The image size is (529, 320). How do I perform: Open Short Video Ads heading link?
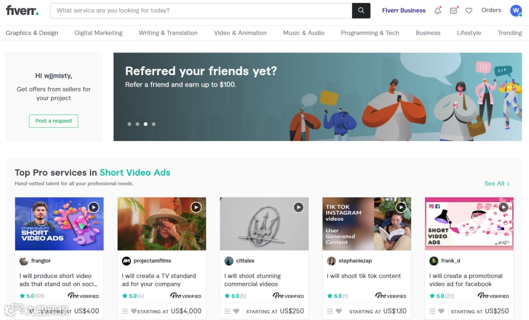[x=135, y=172]
